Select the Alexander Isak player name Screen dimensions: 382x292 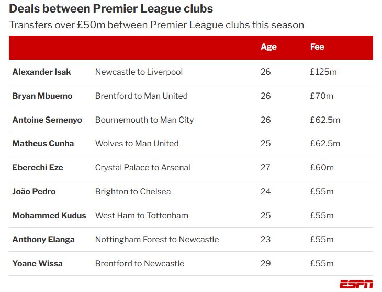[41, 72]
